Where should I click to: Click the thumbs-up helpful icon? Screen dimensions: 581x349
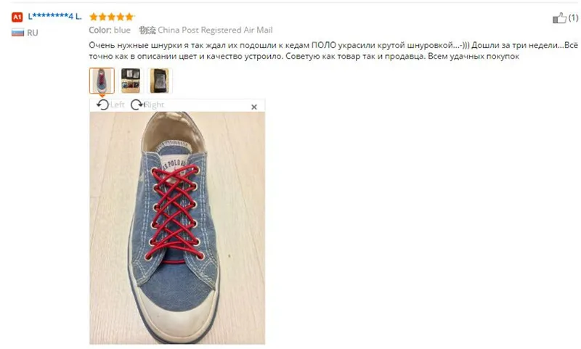tap(559, 17)
